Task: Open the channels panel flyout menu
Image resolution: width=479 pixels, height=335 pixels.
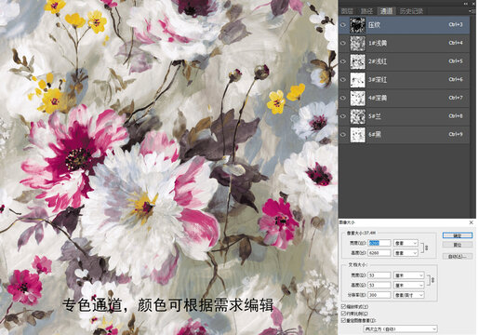Action: coord(472,11)
